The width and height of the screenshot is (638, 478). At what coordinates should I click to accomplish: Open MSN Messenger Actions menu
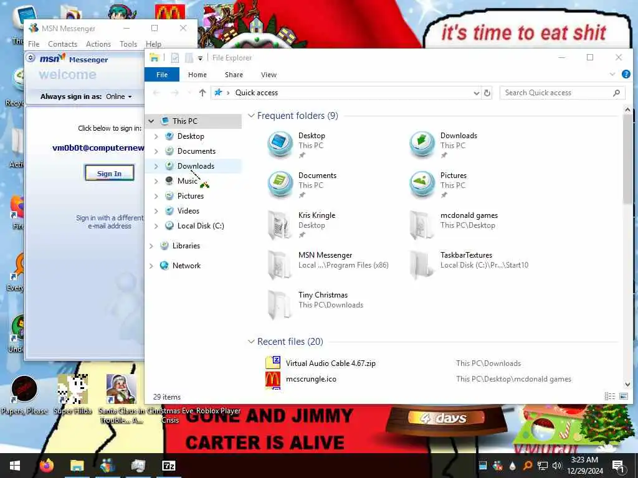pos(98,44)
